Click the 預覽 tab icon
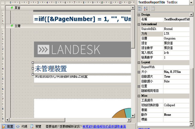Image resolution: width=195 pixels, height=129 pixels. 32,127
